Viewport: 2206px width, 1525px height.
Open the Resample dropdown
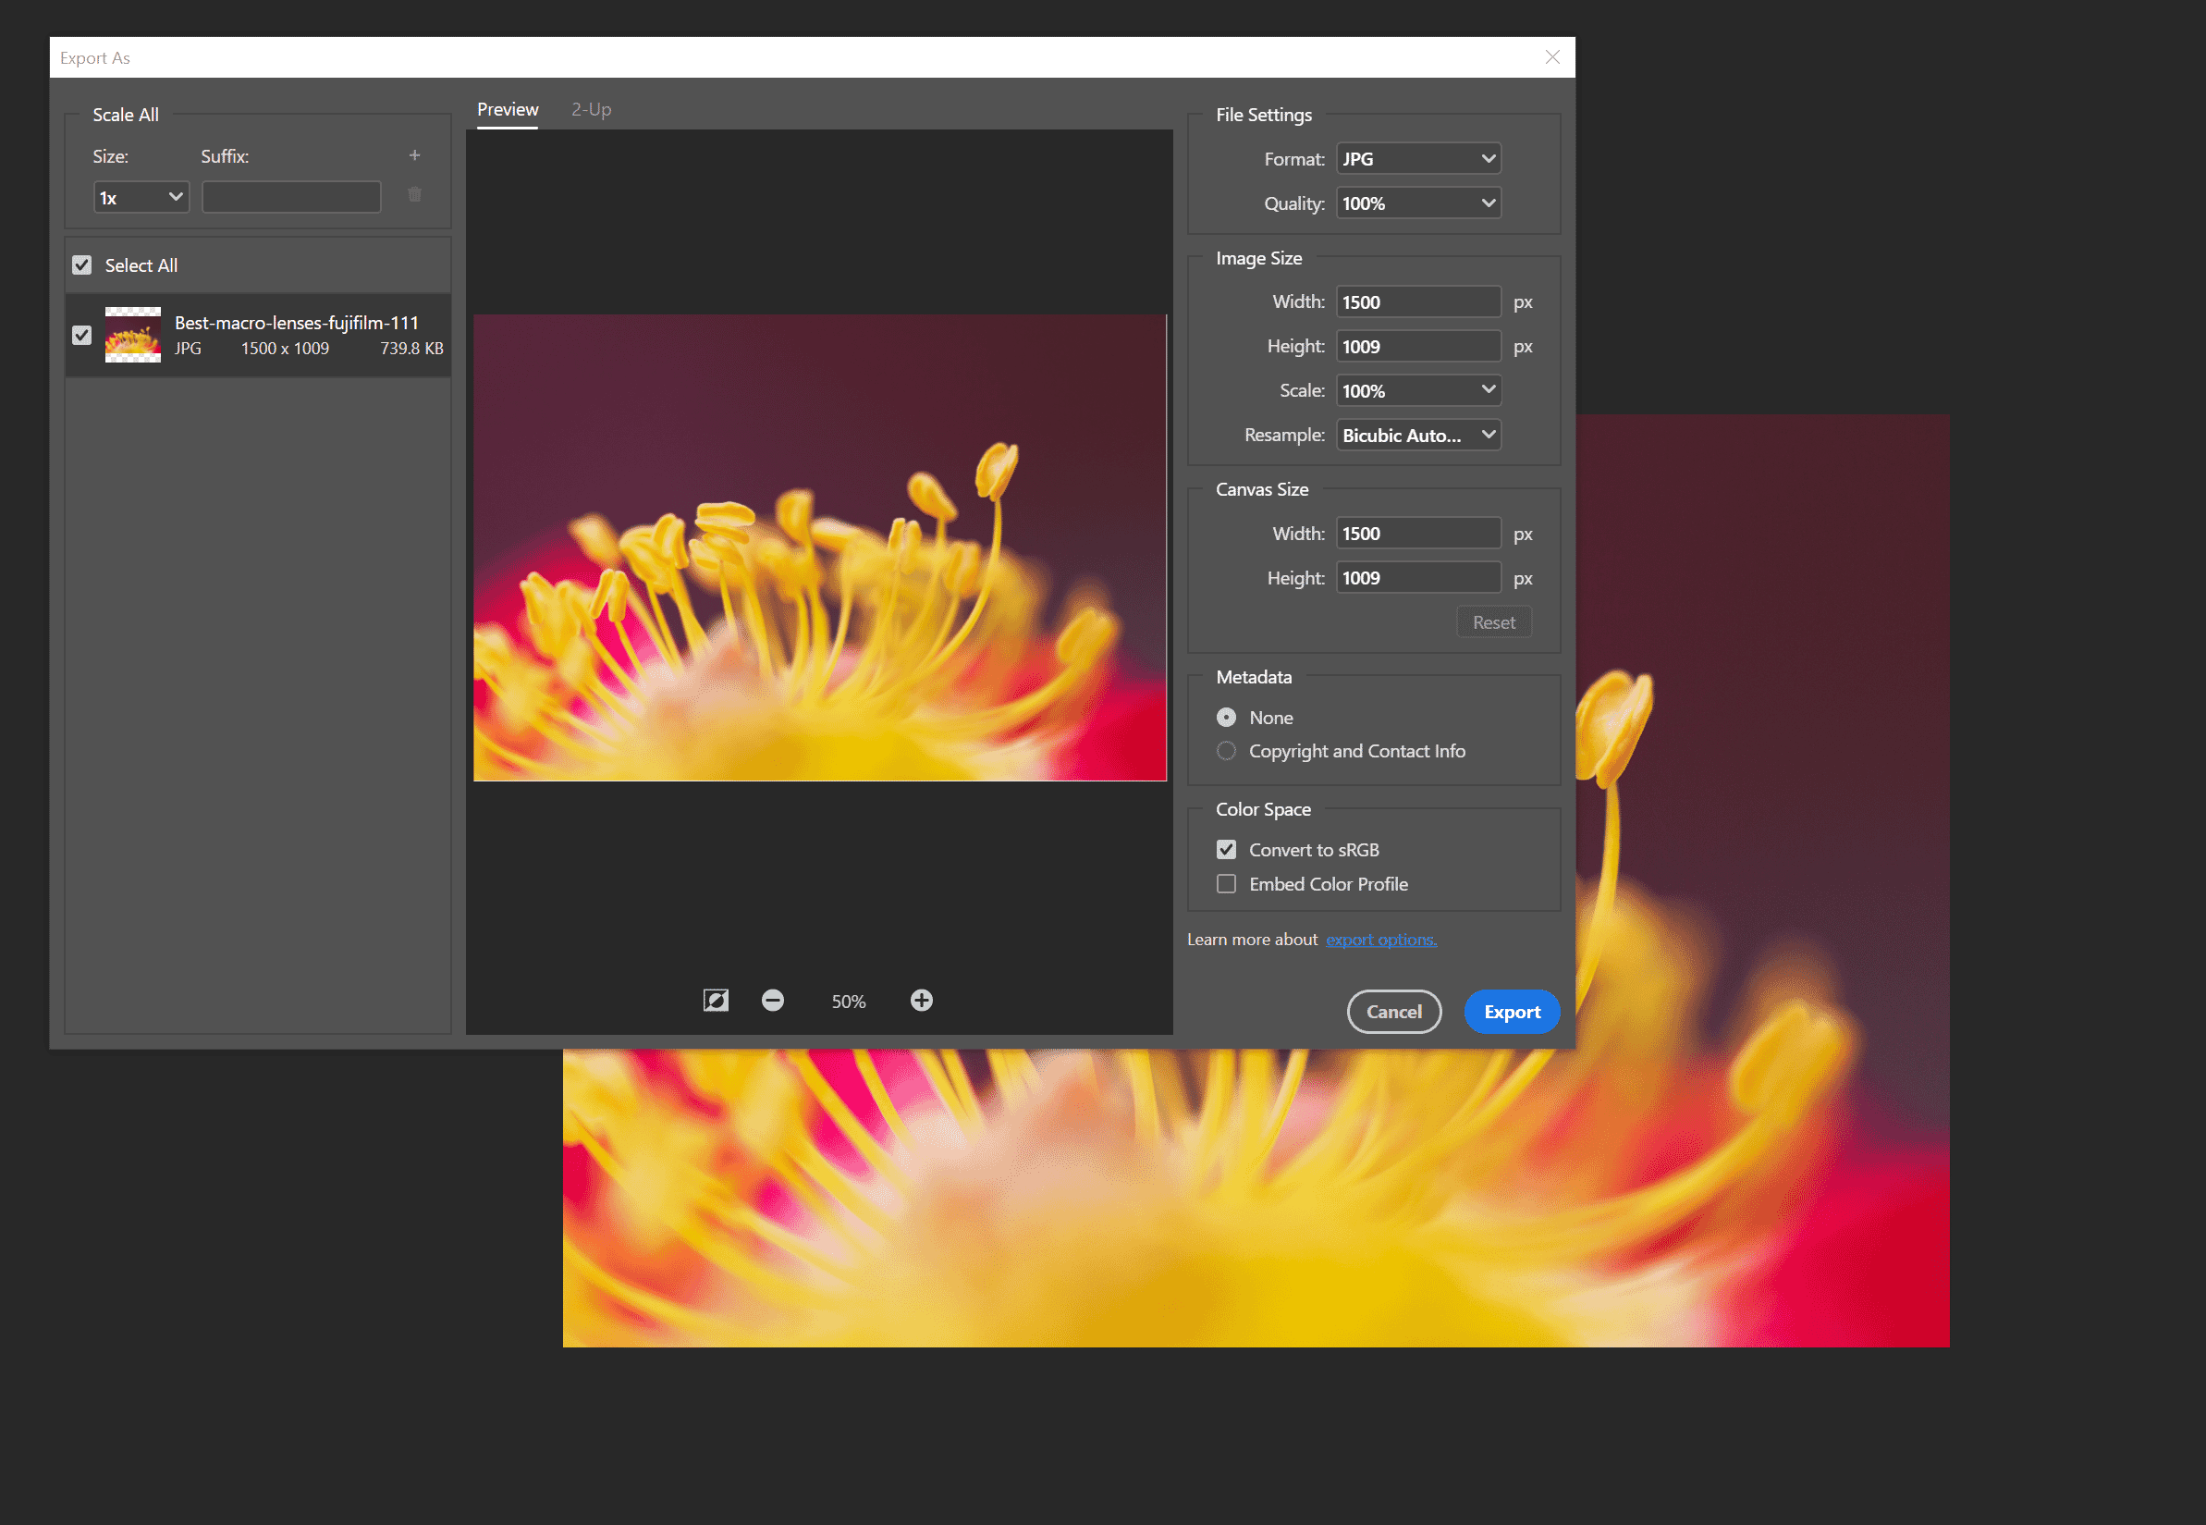(x=1417, y=435)
